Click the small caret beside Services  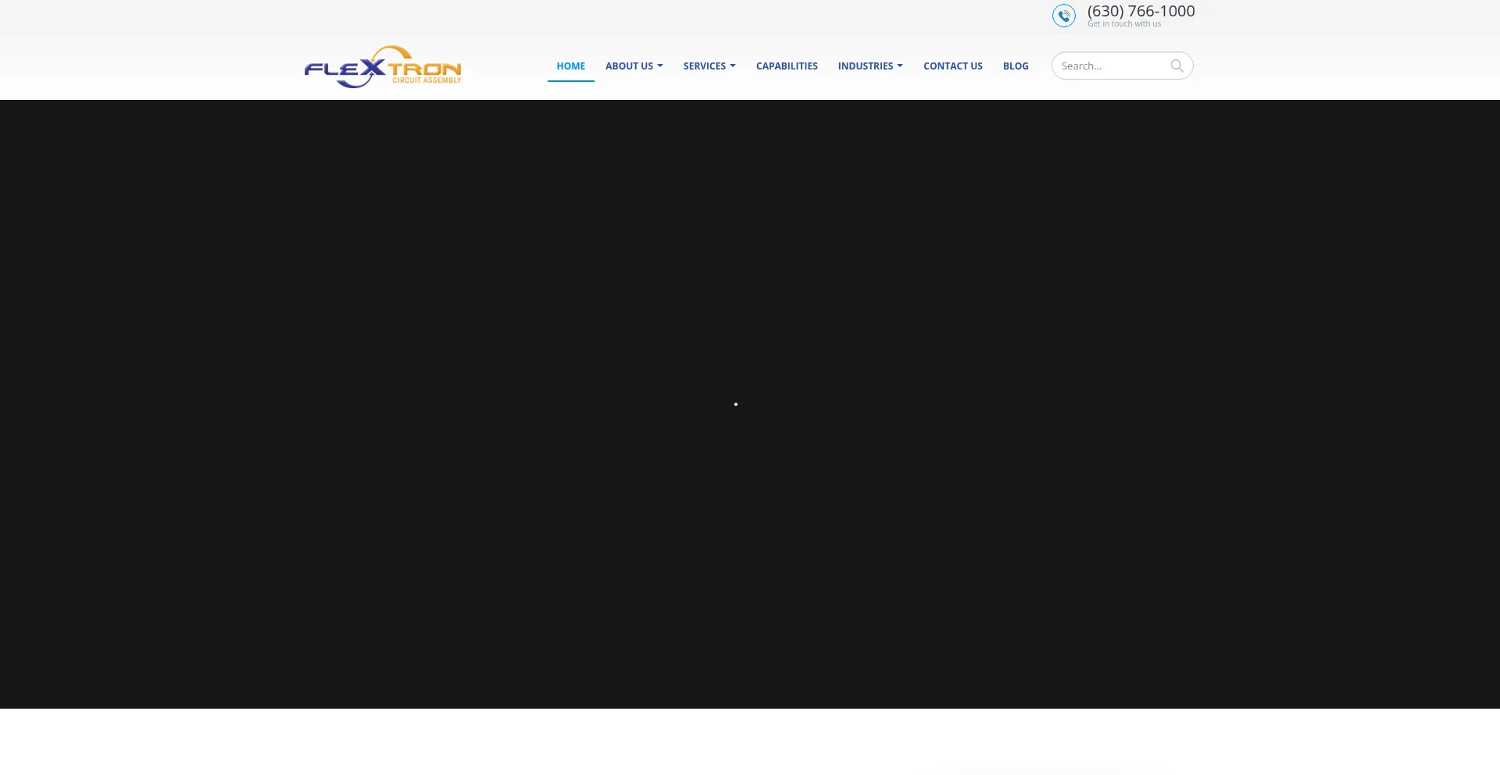[733, 66]
